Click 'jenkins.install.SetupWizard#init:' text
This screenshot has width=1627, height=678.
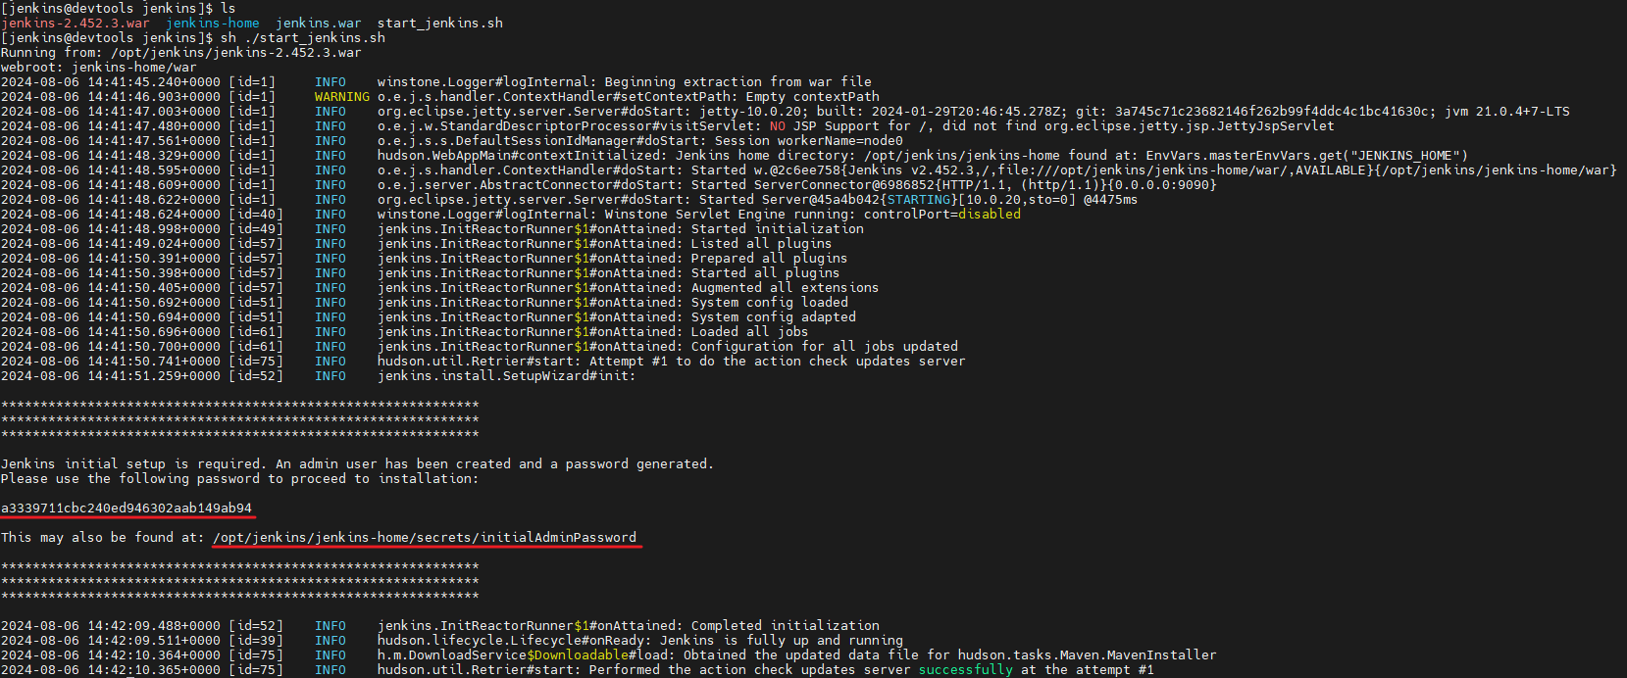[507, 375]
